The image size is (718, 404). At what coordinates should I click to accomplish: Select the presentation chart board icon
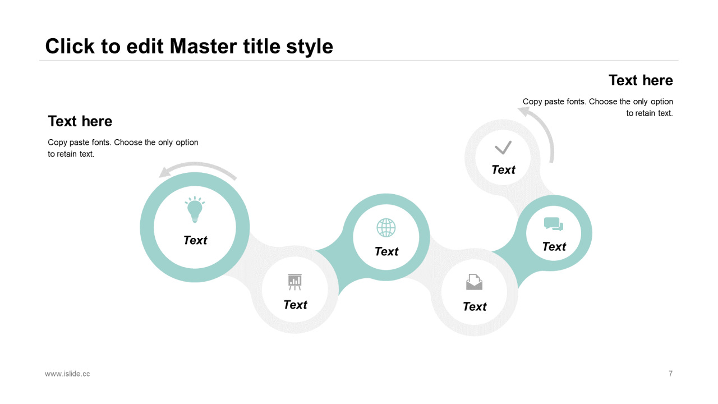tap(294, 282)
